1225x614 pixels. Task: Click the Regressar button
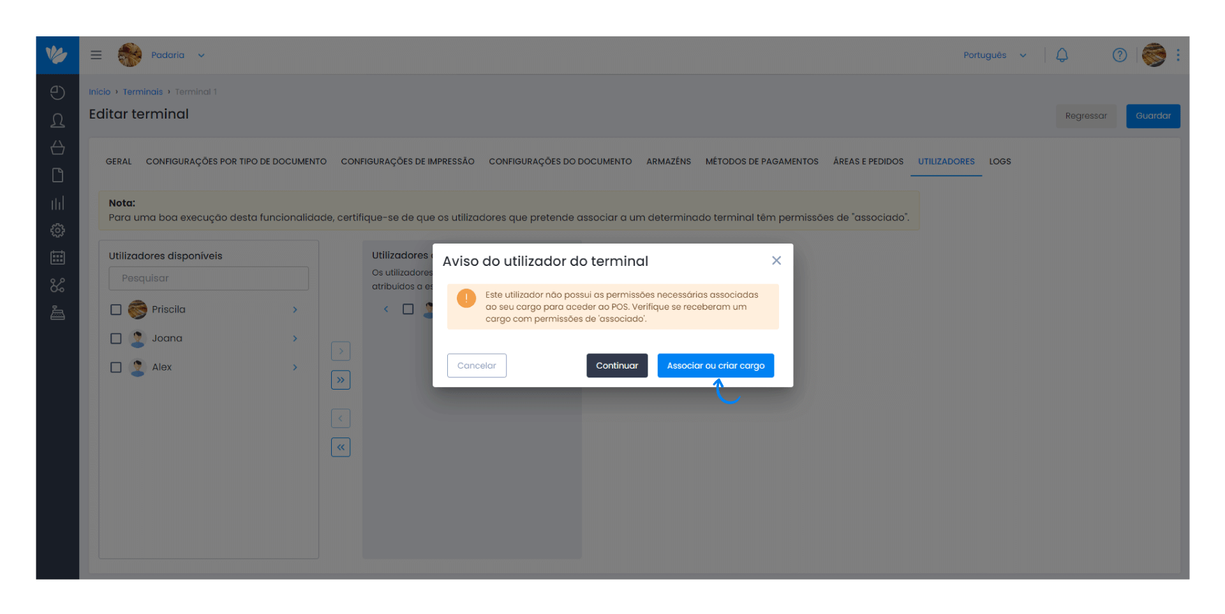point(1086,116)
